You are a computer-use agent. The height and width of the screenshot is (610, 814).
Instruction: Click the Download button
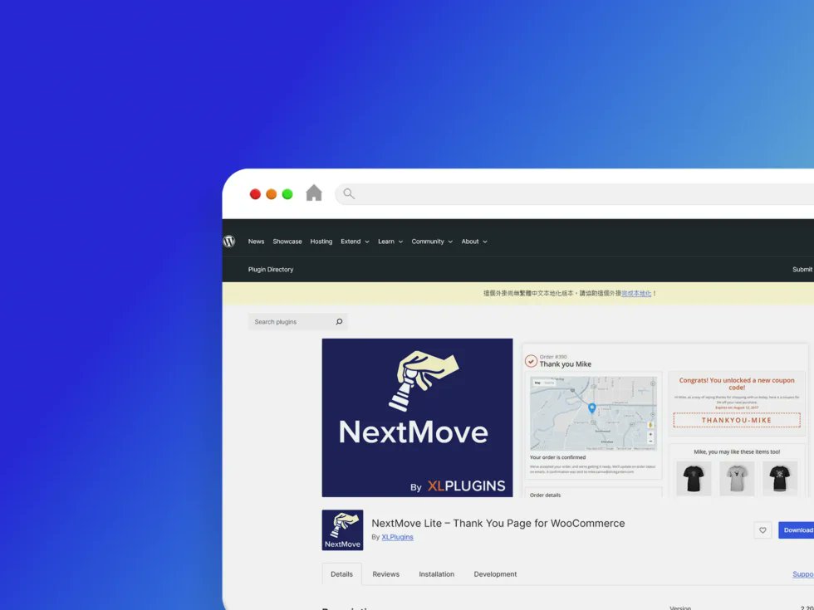tap(797, 530)
